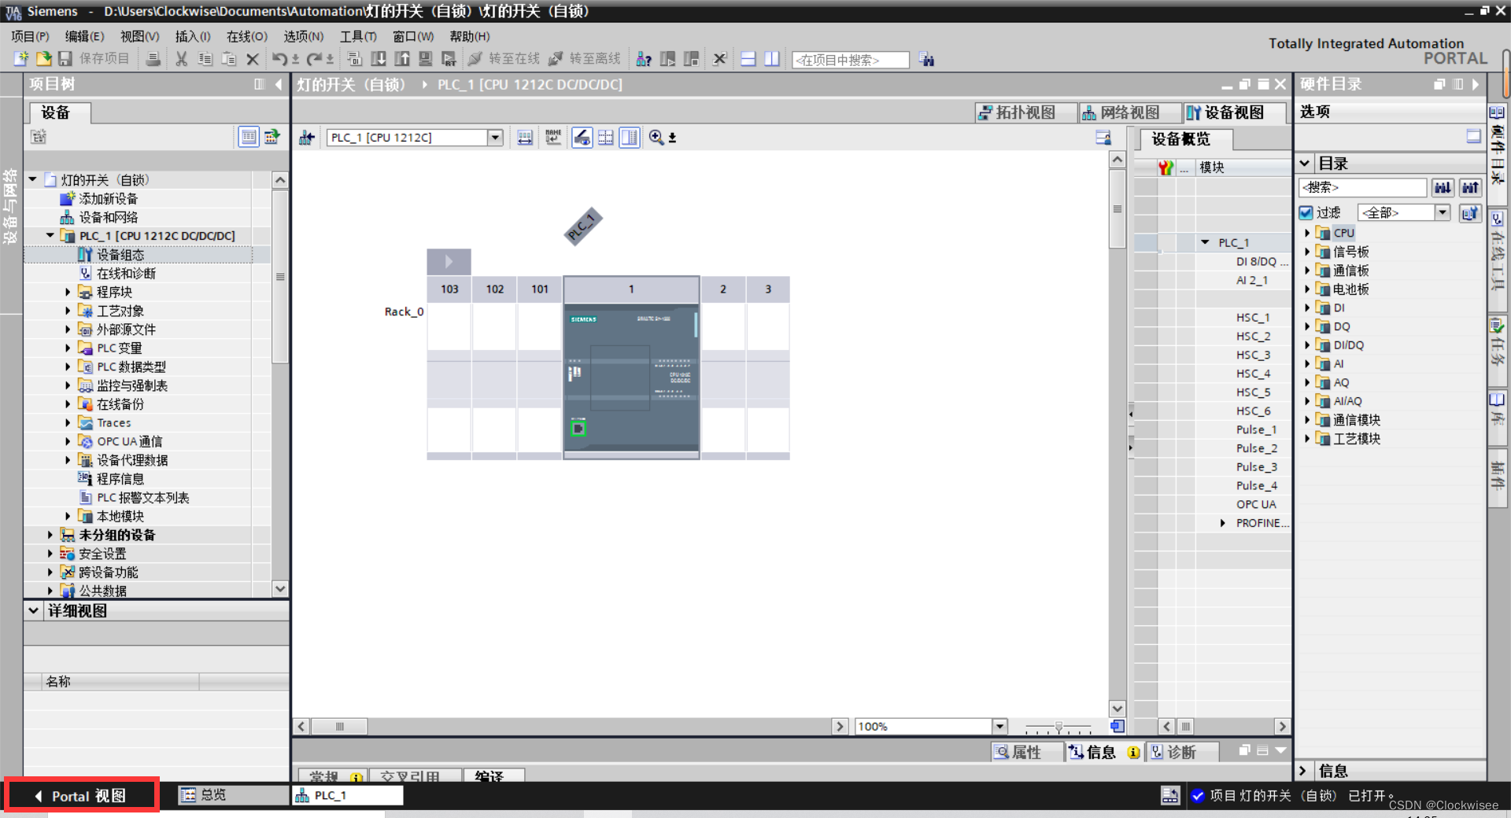
Task: Open the 编辑(E) menu
Action: [84, 36]
